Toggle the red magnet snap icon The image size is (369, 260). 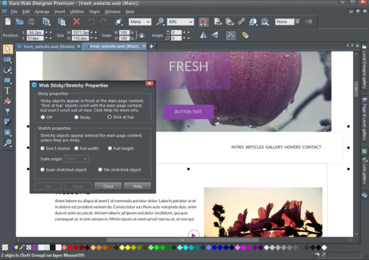tap(204, 22)
